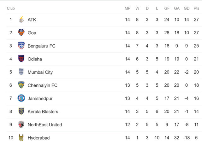This screenshot has width=202, height=144.
Task: Click the Kerala Blasters crest icon
Action: (x=21, y=111)
